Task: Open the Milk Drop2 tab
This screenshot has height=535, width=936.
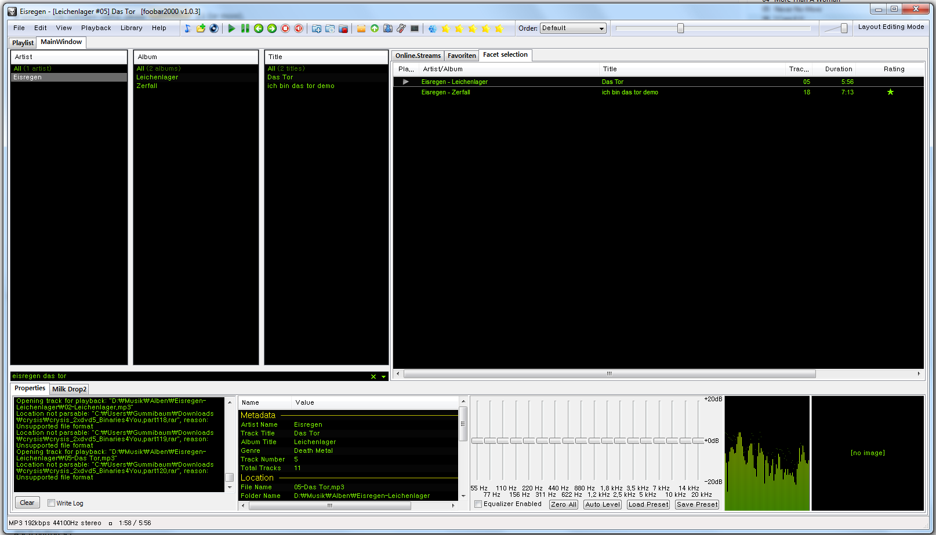Action: pos(70,389)
